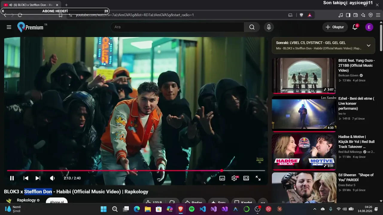Skip to the next video
This screenshot has height=215, width=383.
point(38,178)
